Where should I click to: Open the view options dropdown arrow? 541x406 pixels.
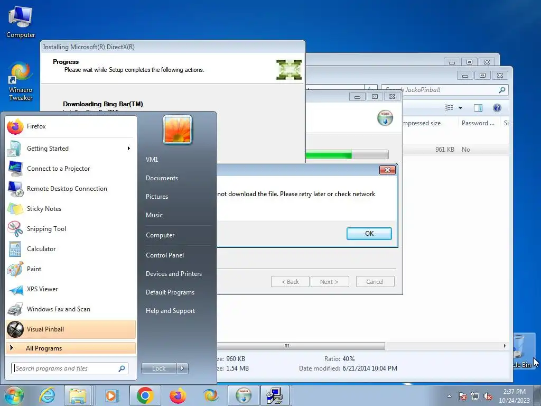pyautogui.click(x=460, y=108)
